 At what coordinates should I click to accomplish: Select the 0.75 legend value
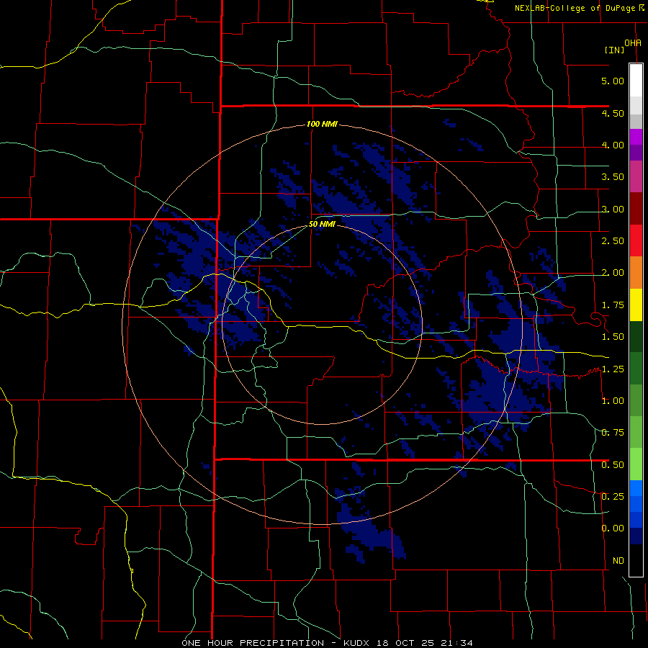point(613,433)
